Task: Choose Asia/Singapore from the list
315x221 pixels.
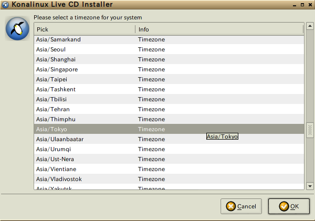Action: tap(169, 69)
